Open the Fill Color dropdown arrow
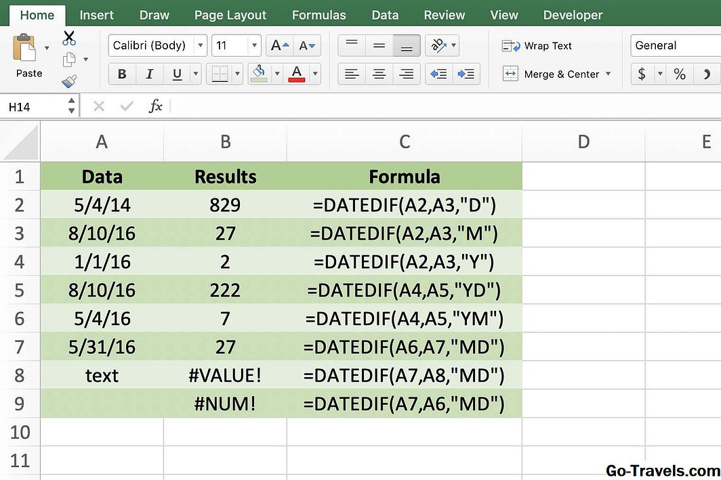The width and height of the screenshot is (721, 480). tap(276, 74)
